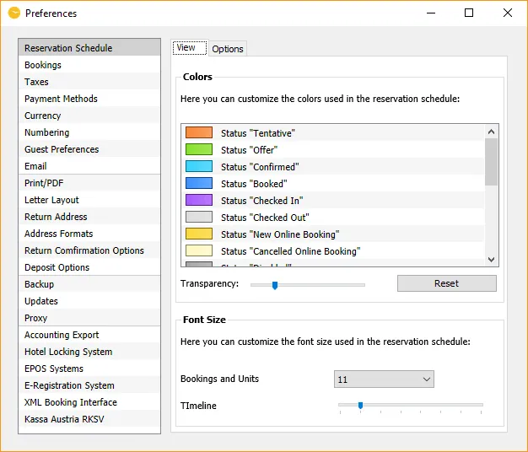528x452 pixels.
Task: Switch to the Options tab
Action: 228,49
